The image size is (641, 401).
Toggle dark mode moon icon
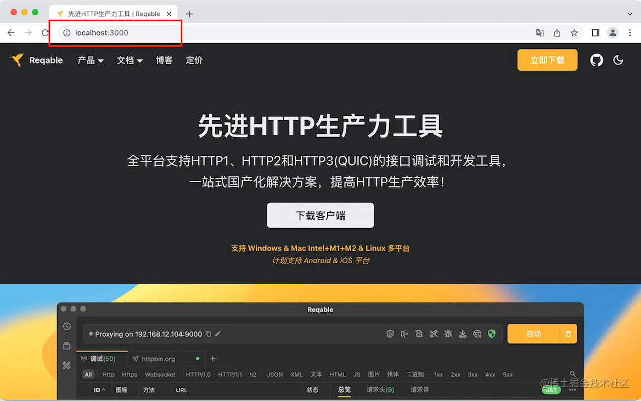click(x=618, y=60)
